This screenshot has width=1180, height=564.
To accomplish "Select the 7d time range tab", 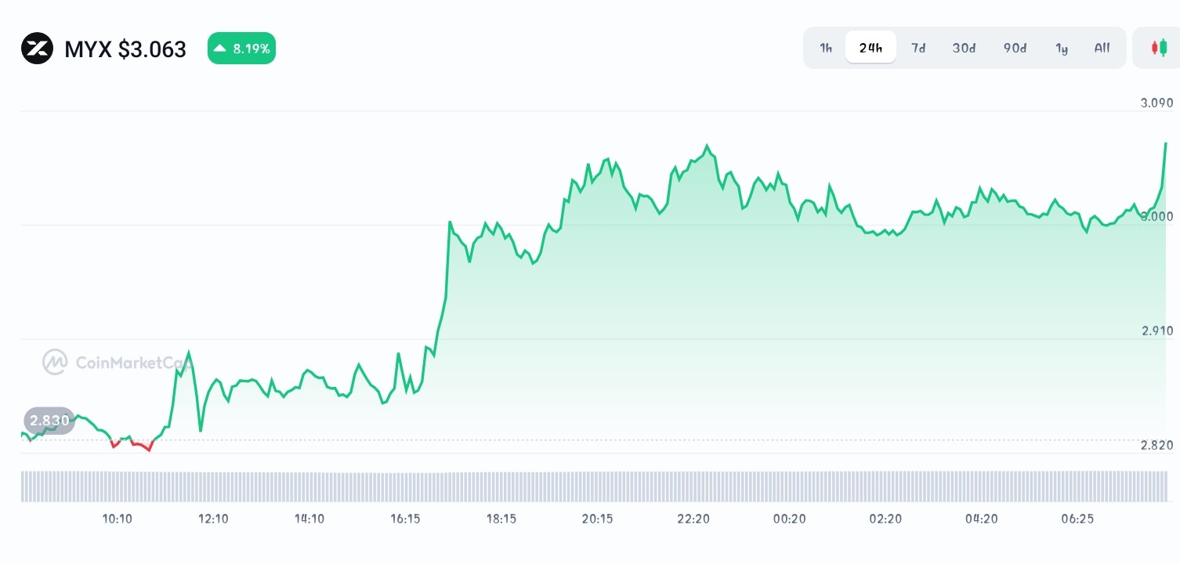I will click(x=918, y=48).
